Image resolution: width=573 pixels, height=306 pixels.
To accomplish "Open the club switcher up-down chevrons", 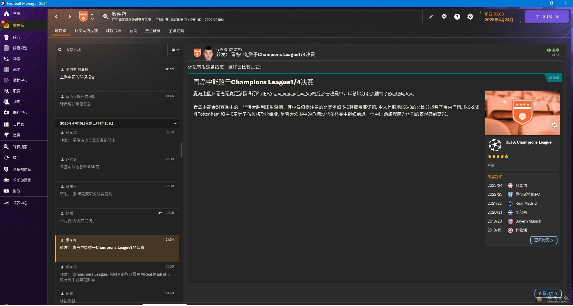I will coord(92,16).
